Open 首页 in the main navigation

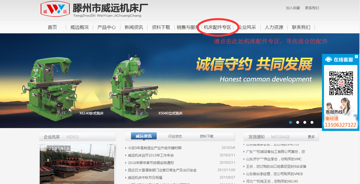52,27
